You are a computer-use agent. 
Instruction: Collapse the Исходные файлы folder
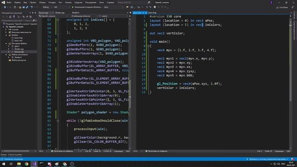pyautogui.click(x=6, y=44)
